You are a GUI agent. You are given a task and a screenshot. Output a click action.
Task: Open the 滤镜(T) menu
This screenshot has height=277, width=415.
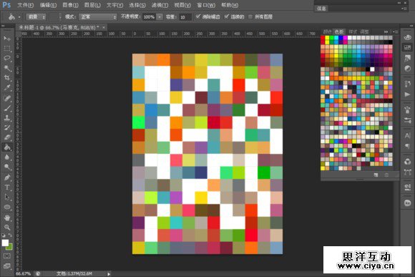tap(160, 5)
